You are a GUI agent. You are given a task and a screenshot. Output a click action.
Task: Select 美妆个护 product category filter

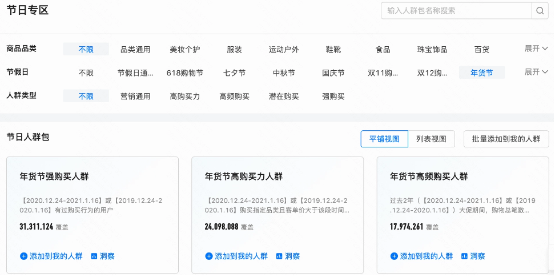pyautogui.click(x=185, y=50)
